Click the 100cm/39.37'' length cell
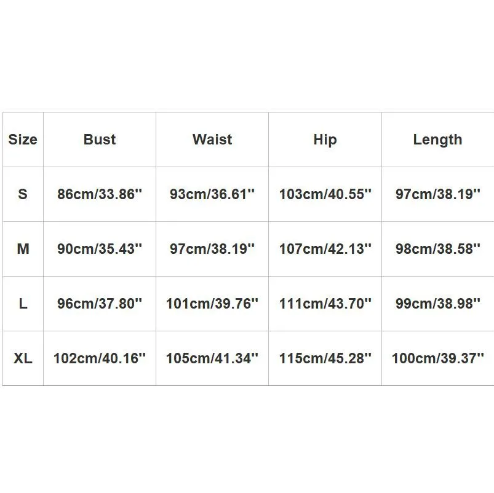Image resolution: width=494 pixels, height=493 pixels. tap(437, 358)
